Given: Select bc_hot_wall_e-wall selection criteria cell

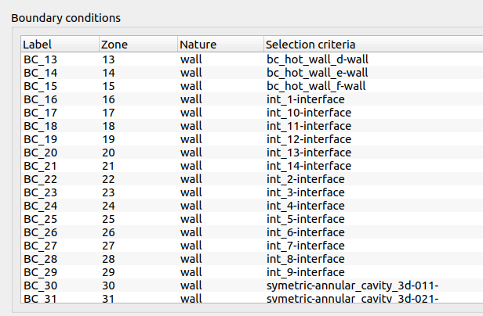Looking at the screenshot, I should [x=317, y=73].
